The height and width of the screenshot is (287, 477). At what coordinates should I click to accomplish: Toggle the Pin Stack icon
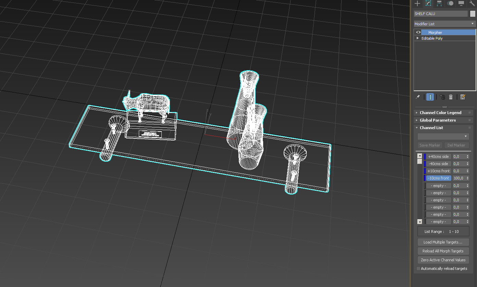(418, 97)
